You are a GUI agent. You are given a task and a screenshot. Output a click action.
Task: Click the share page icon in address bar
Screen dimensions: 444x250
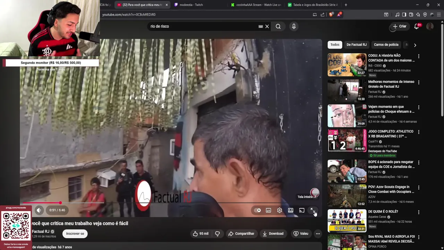[x=323, y=15]
